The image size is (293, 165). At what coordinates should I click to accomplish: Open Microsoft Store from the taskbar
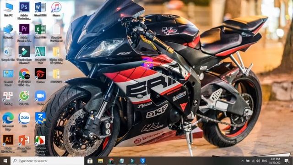click(90, 161)
